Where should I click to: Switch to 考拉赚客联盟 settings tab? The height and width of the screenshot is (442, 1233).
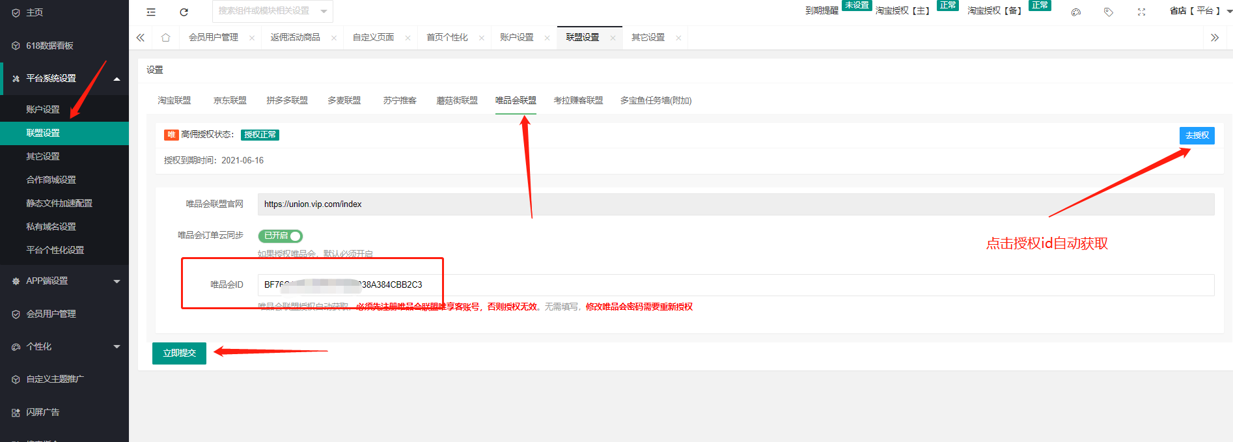pyautogui.click(x=578, y=100)
